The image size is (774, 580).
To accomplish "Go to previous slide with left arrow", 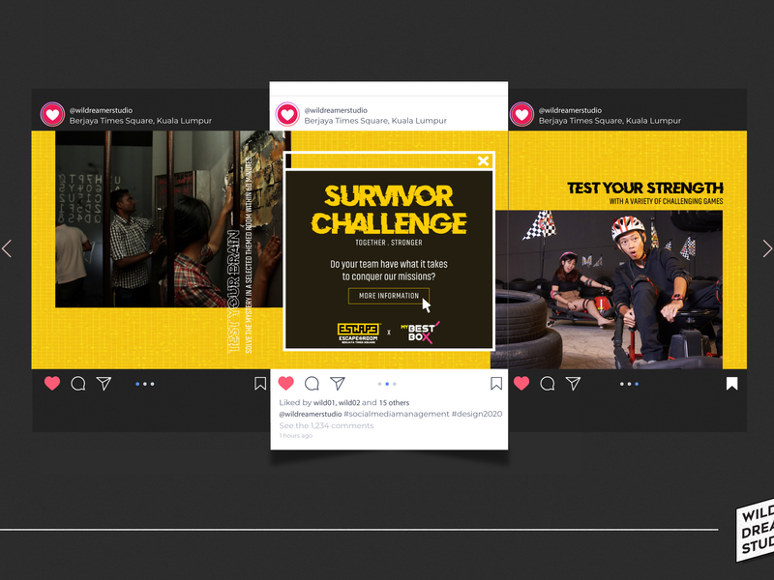I will 7,248.
